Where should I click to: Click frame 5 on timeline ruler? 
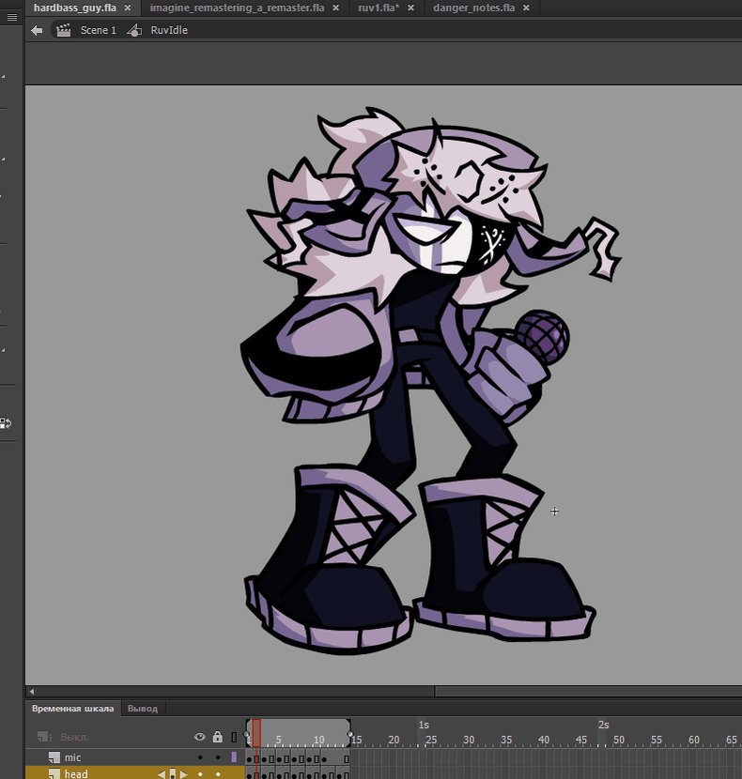pos(279,740)
